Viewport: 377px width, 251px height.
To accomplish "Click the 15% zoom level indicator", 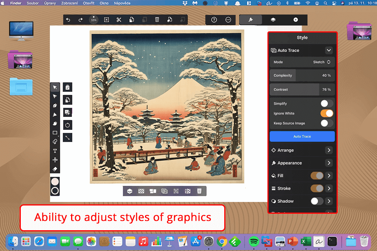I will 93,20.
